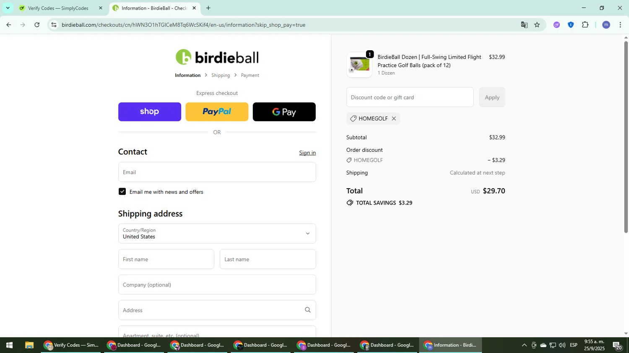Open the golf balls product thumbnail
Screen dimensions: 629x353
(359, 65)
